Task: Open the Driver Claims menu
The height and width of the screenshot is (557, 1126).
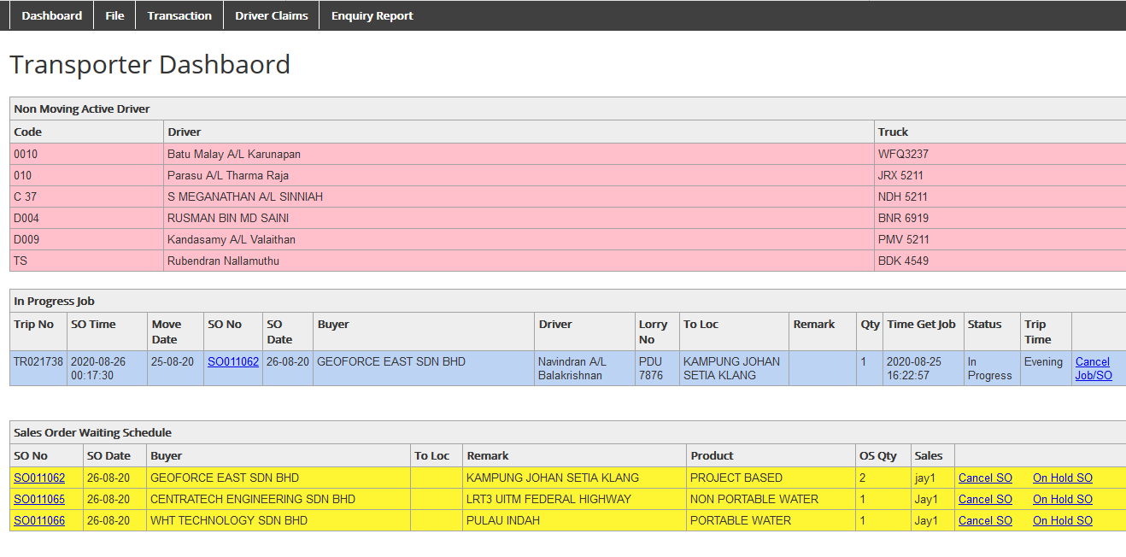Action: click(271, 15)
